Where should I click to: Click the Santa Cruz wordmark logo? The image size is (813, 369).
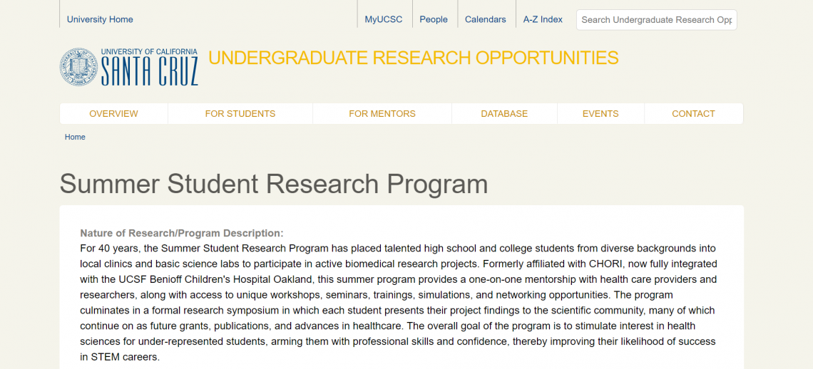pyautogui.click(x=150, y=72)
